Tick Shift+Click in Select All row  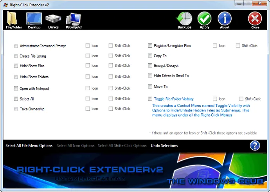click(111, 99)
